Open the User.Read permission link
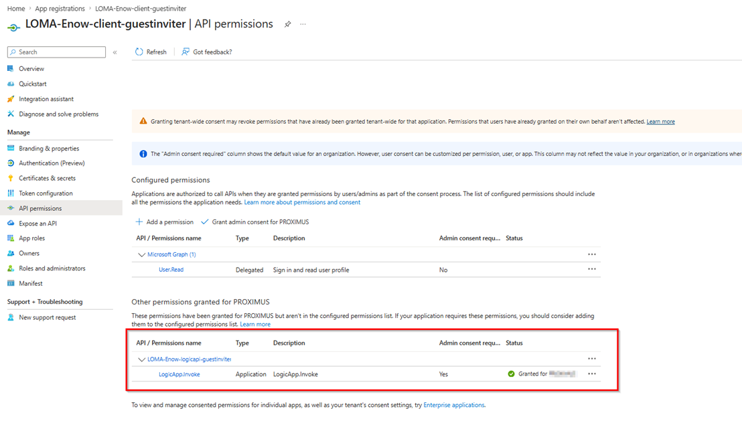The image size is (742, 429). pyautogui.click(x=171, y=270)
